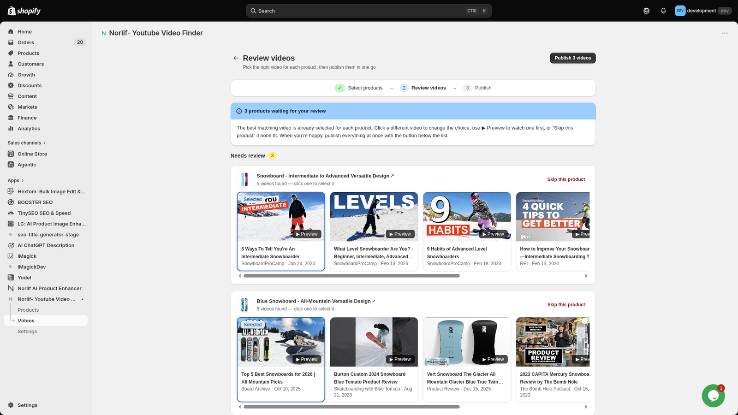Click the Discounts badge icon in the sidebar
The image size is (738, 415).
tap(11, 85)
